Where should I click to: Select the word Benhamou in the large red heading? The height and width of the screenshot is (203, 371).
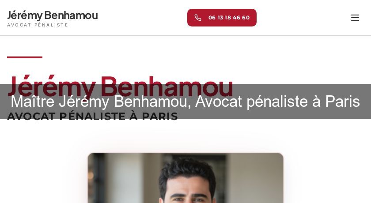167,86
